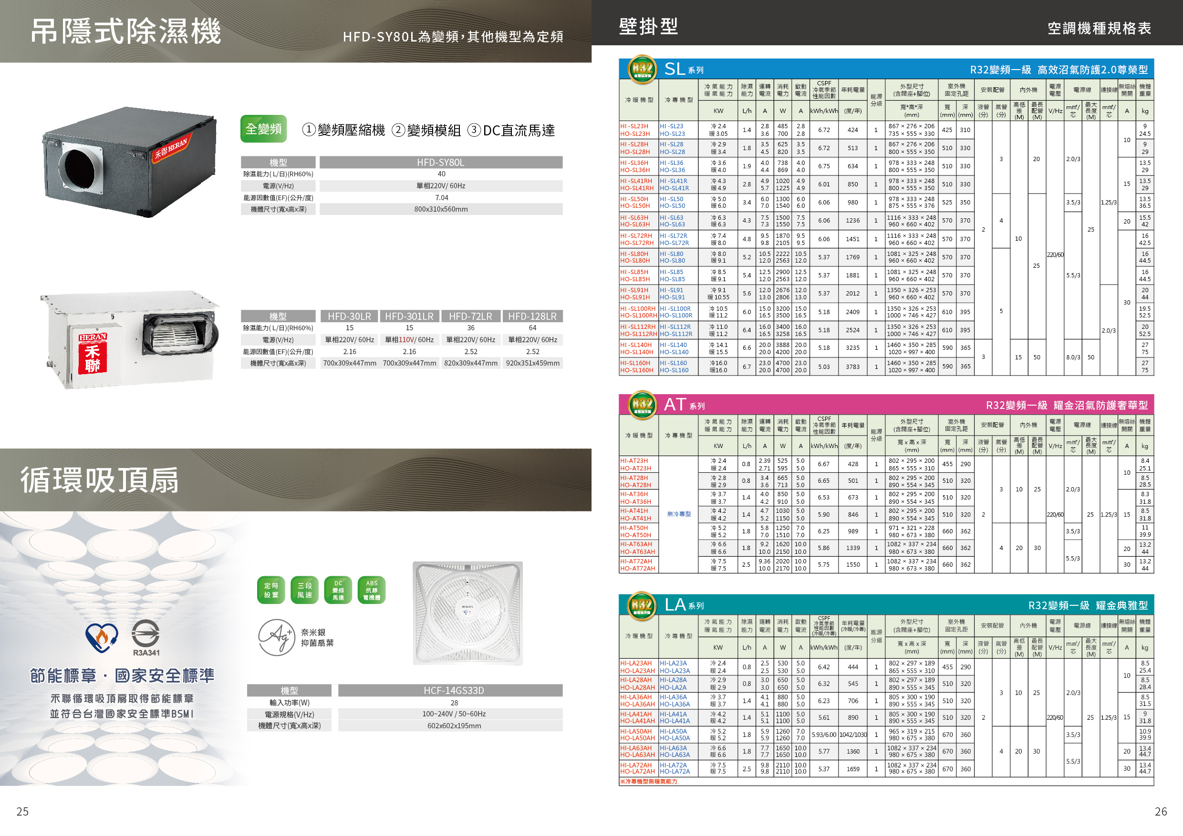Click circled number 2 before 變頻模組
This screenshot has height=836, width=1183.
398,130
